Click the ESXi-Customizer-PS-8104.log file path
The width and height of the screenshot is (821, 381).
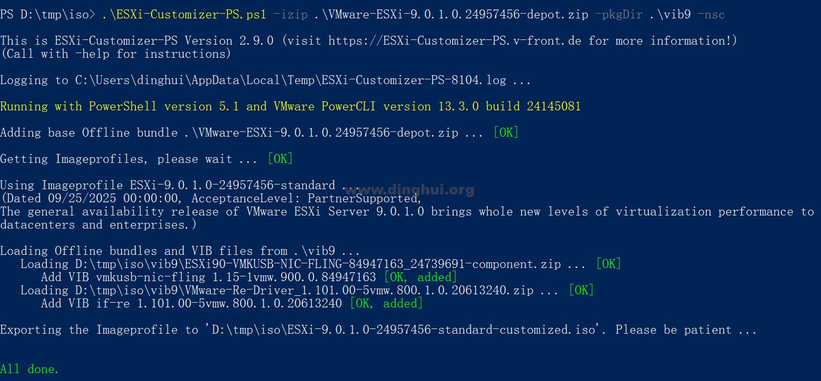coord(291,80)
